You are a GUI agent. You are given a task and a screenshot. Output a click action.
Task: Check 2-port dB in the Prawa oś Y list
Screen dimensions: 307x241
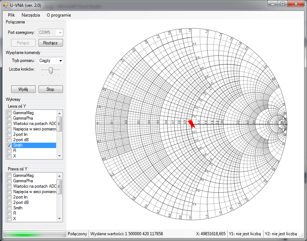[x=9, y=202]
